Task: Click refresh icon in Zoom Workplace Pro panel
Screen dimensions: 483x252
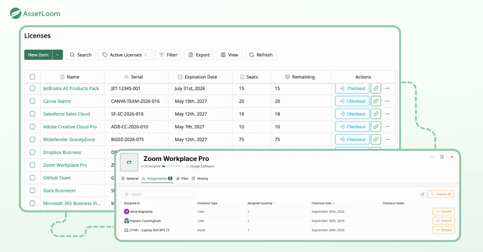Action: pos(422,194)
